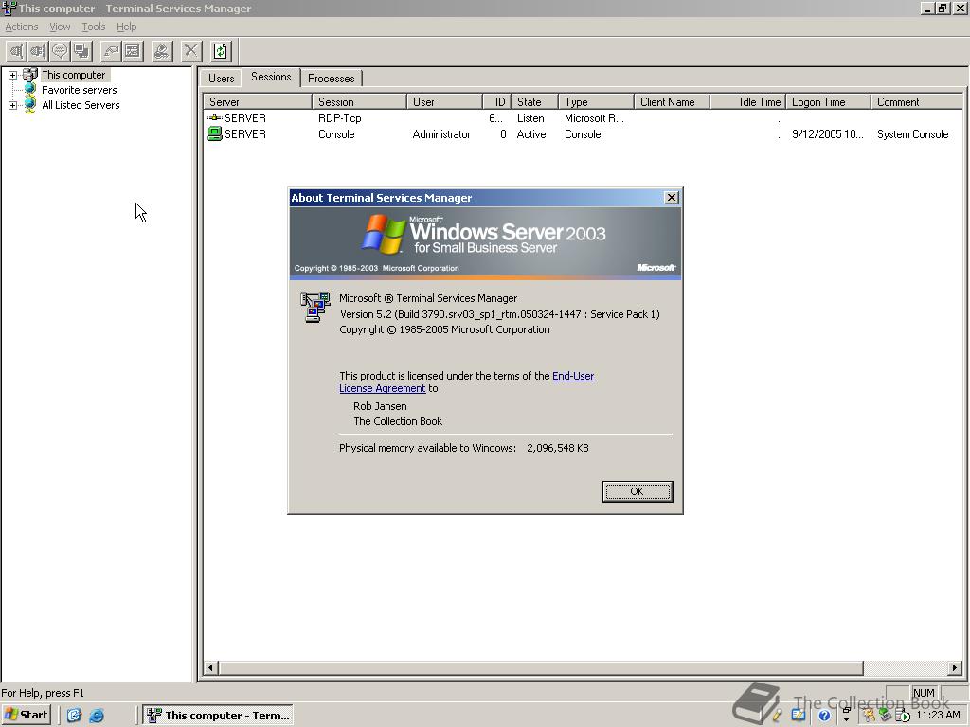
Task: Click the Terminal Services Manager icon in About dialog
Action: (x=314, y=307)
